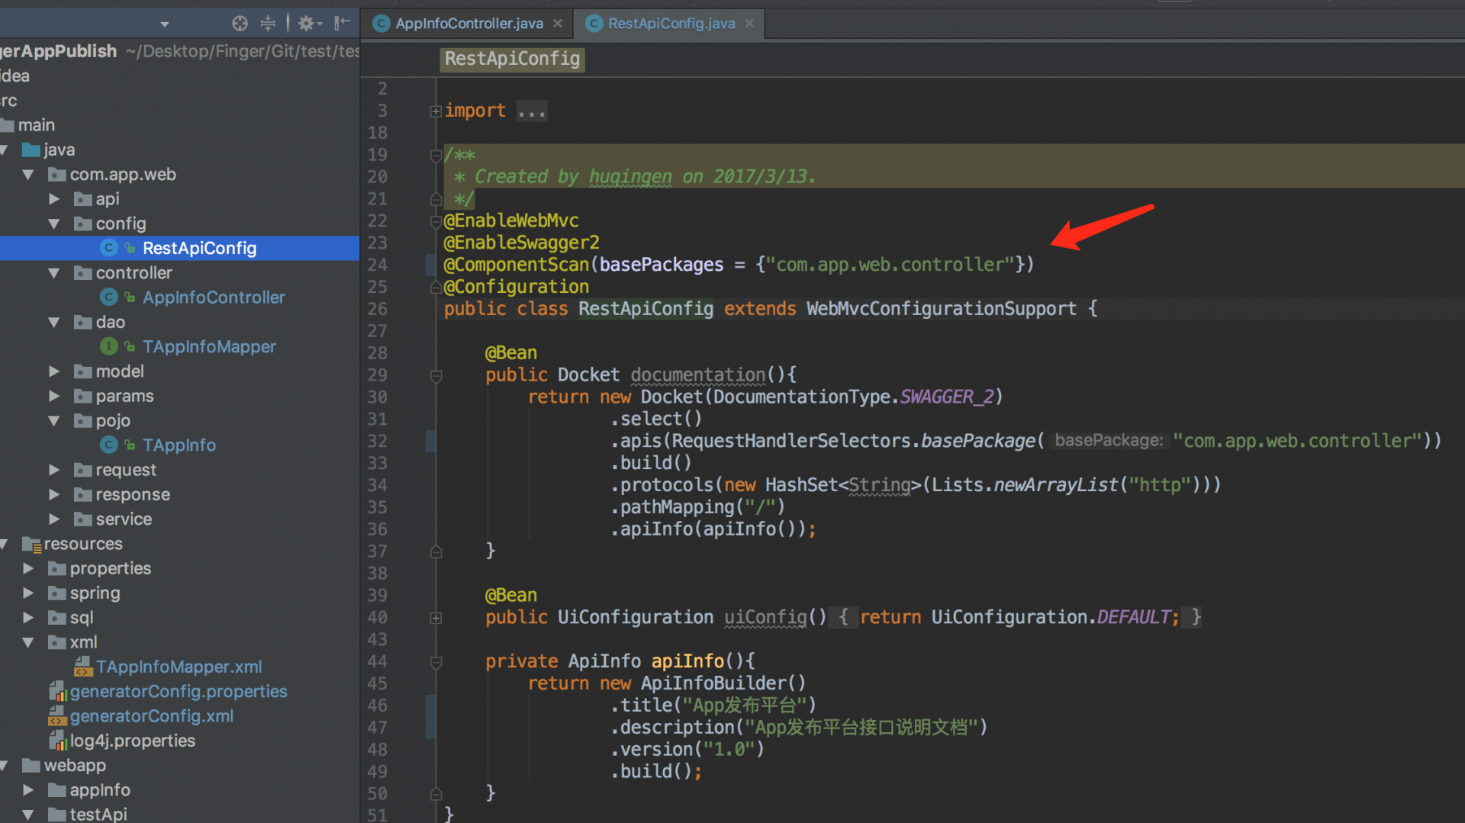Expand the service folder
This screenshot has width=1465, height=823.
tap(54, 519)
